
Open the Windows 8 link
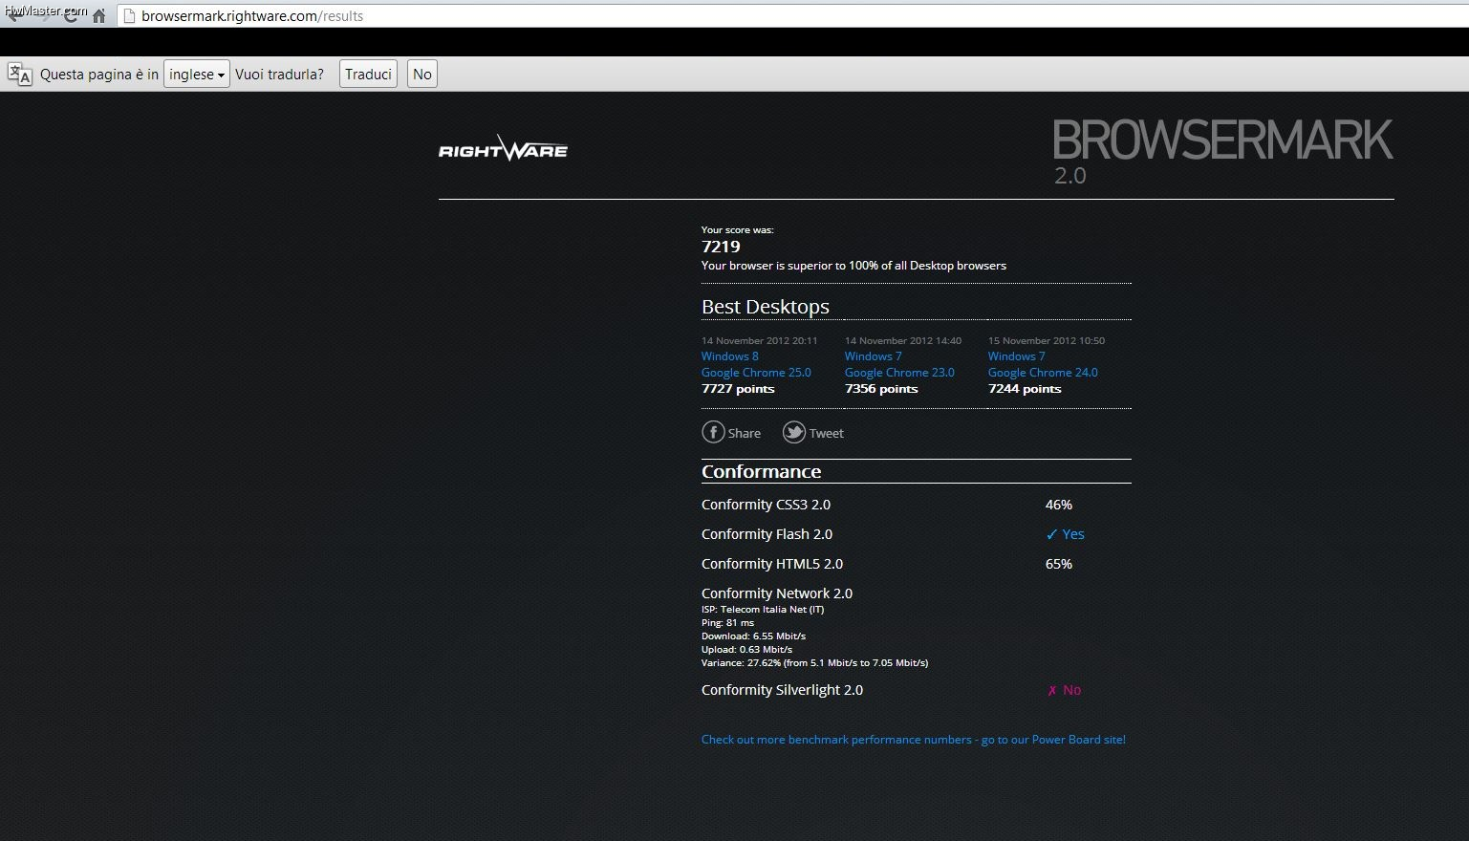coord(730,356)
